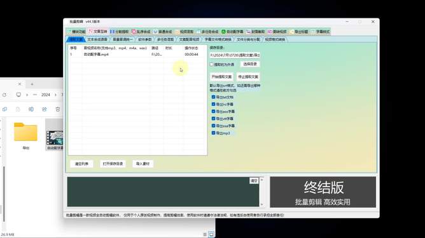
Task: Switch to the 多任务混剪 sub-tab
Action: 165,39
